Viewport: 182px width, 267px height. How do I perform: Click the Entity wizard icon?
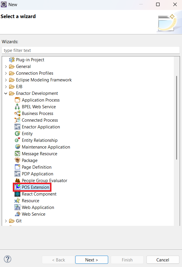click(17, 134)
